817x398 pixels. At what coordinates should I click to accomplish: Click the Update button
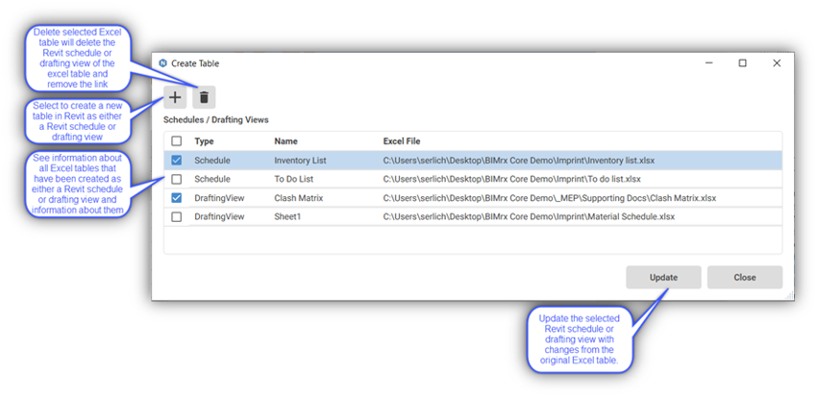tap(663, 277)
